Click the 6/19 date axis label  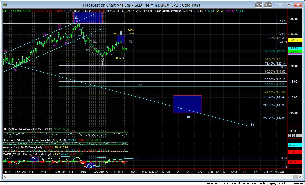coord(245,172)
